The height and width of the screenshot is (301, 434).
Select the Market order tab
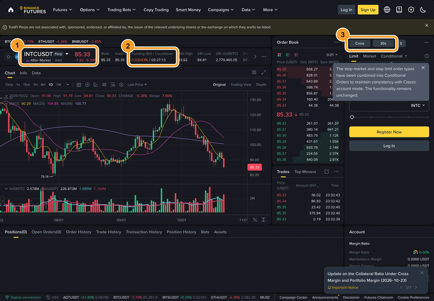(369, 56)
